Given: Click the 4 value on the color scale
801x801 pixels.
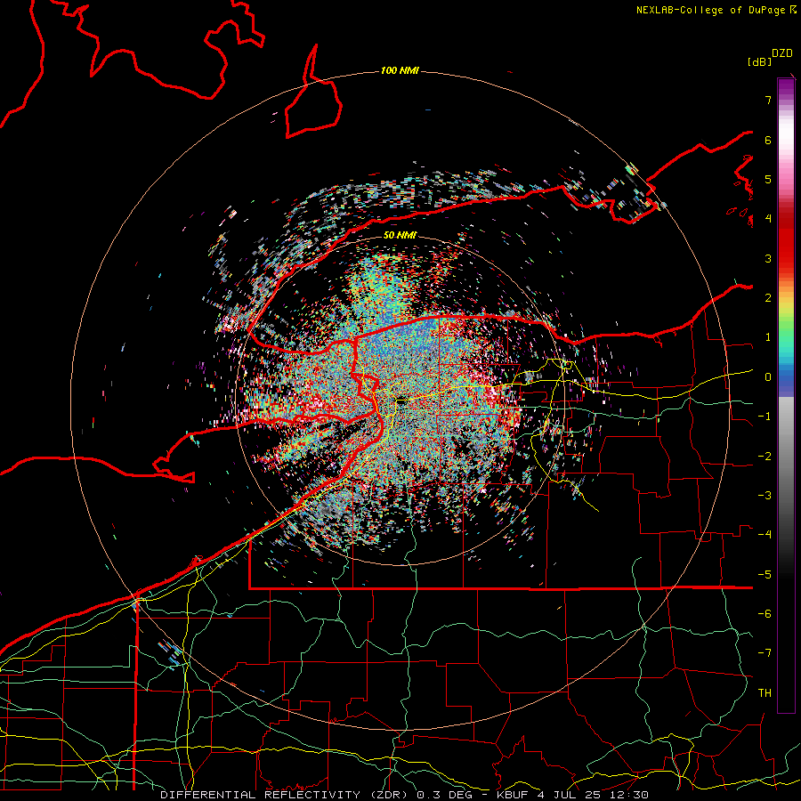Looking at the screenshot, I should [x=768, y=219].
